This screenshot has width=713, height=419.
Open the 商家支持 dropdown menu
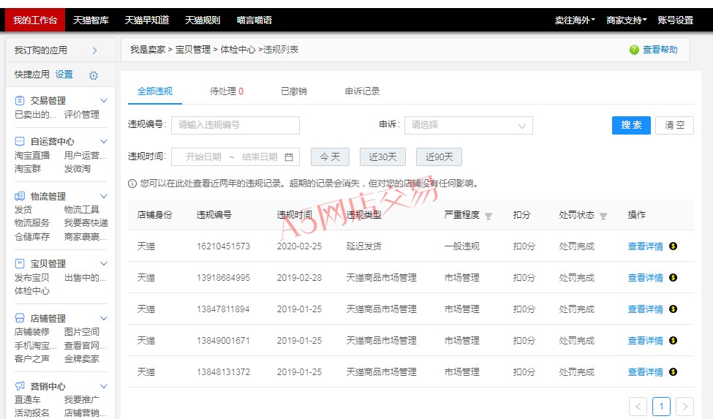tap(627, 20)
